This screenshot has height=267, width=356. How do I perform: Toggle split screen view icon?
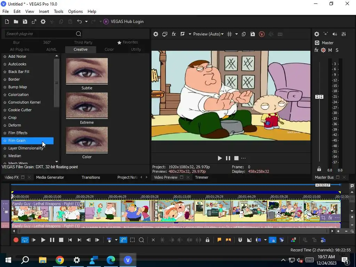(x=183, y=34)
